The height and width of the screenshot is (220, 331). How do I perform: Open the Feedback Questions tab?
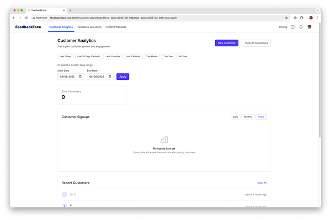click(89, 27)
